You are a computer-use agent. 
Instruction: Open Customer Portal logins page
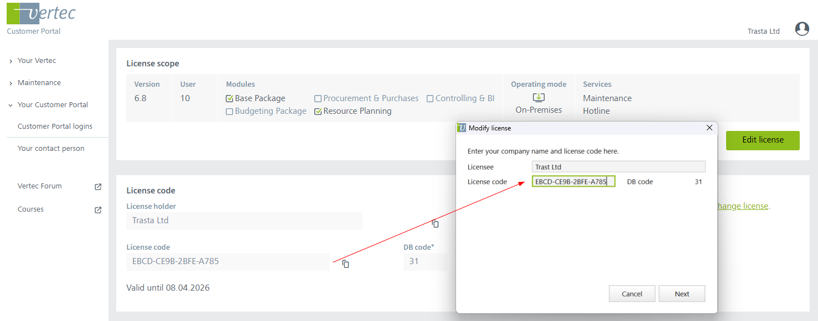click(55, 127)
